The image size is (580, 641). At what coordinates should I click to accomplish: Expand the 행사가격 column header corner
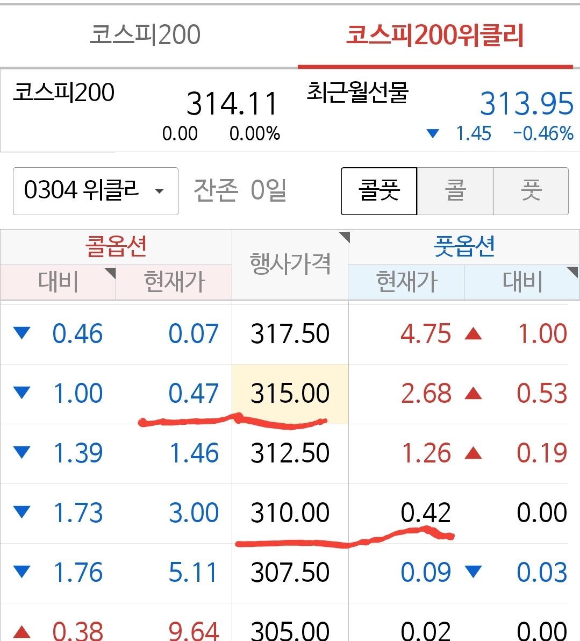point(343,237)
